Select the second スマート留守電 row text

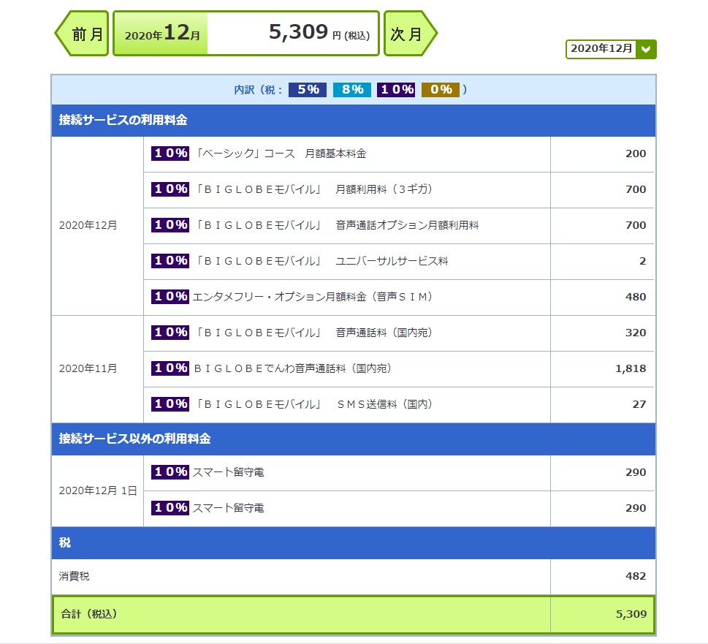pyautogui.click(x=228, y=508)
